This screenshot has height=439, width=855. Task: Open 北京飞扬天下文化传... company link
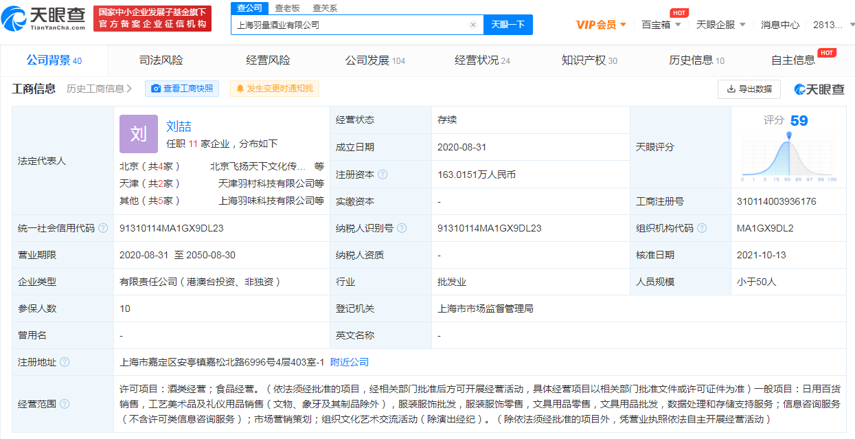point(258,166)
